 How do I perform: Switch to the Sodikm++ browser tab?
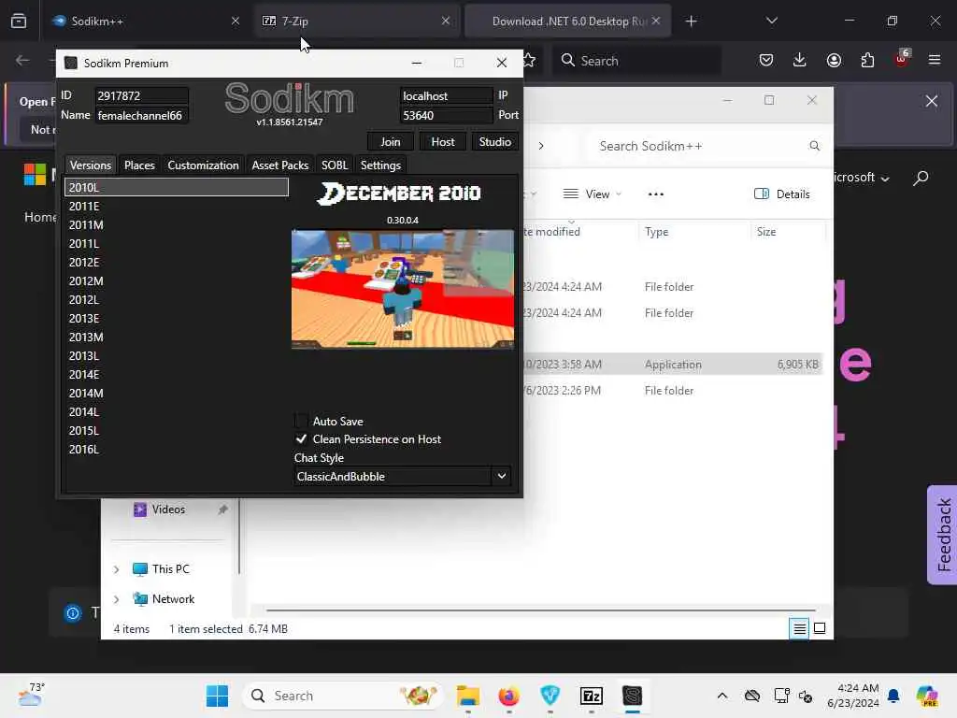[147, 21]
